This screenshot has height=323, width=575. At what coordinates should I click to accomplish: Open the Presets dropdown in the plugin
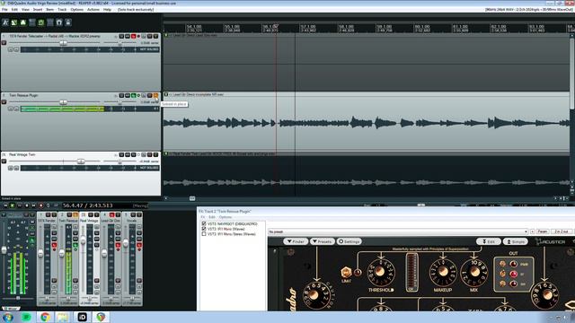tap(323, 241)
